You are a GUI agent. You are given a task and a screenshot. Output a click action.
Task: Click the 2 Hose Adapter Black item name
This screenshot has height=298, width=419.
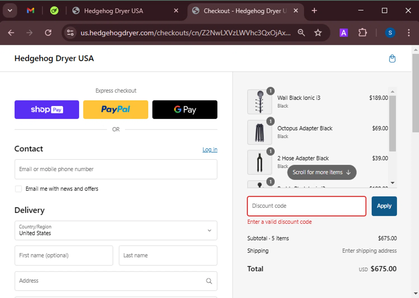(303, 158)
